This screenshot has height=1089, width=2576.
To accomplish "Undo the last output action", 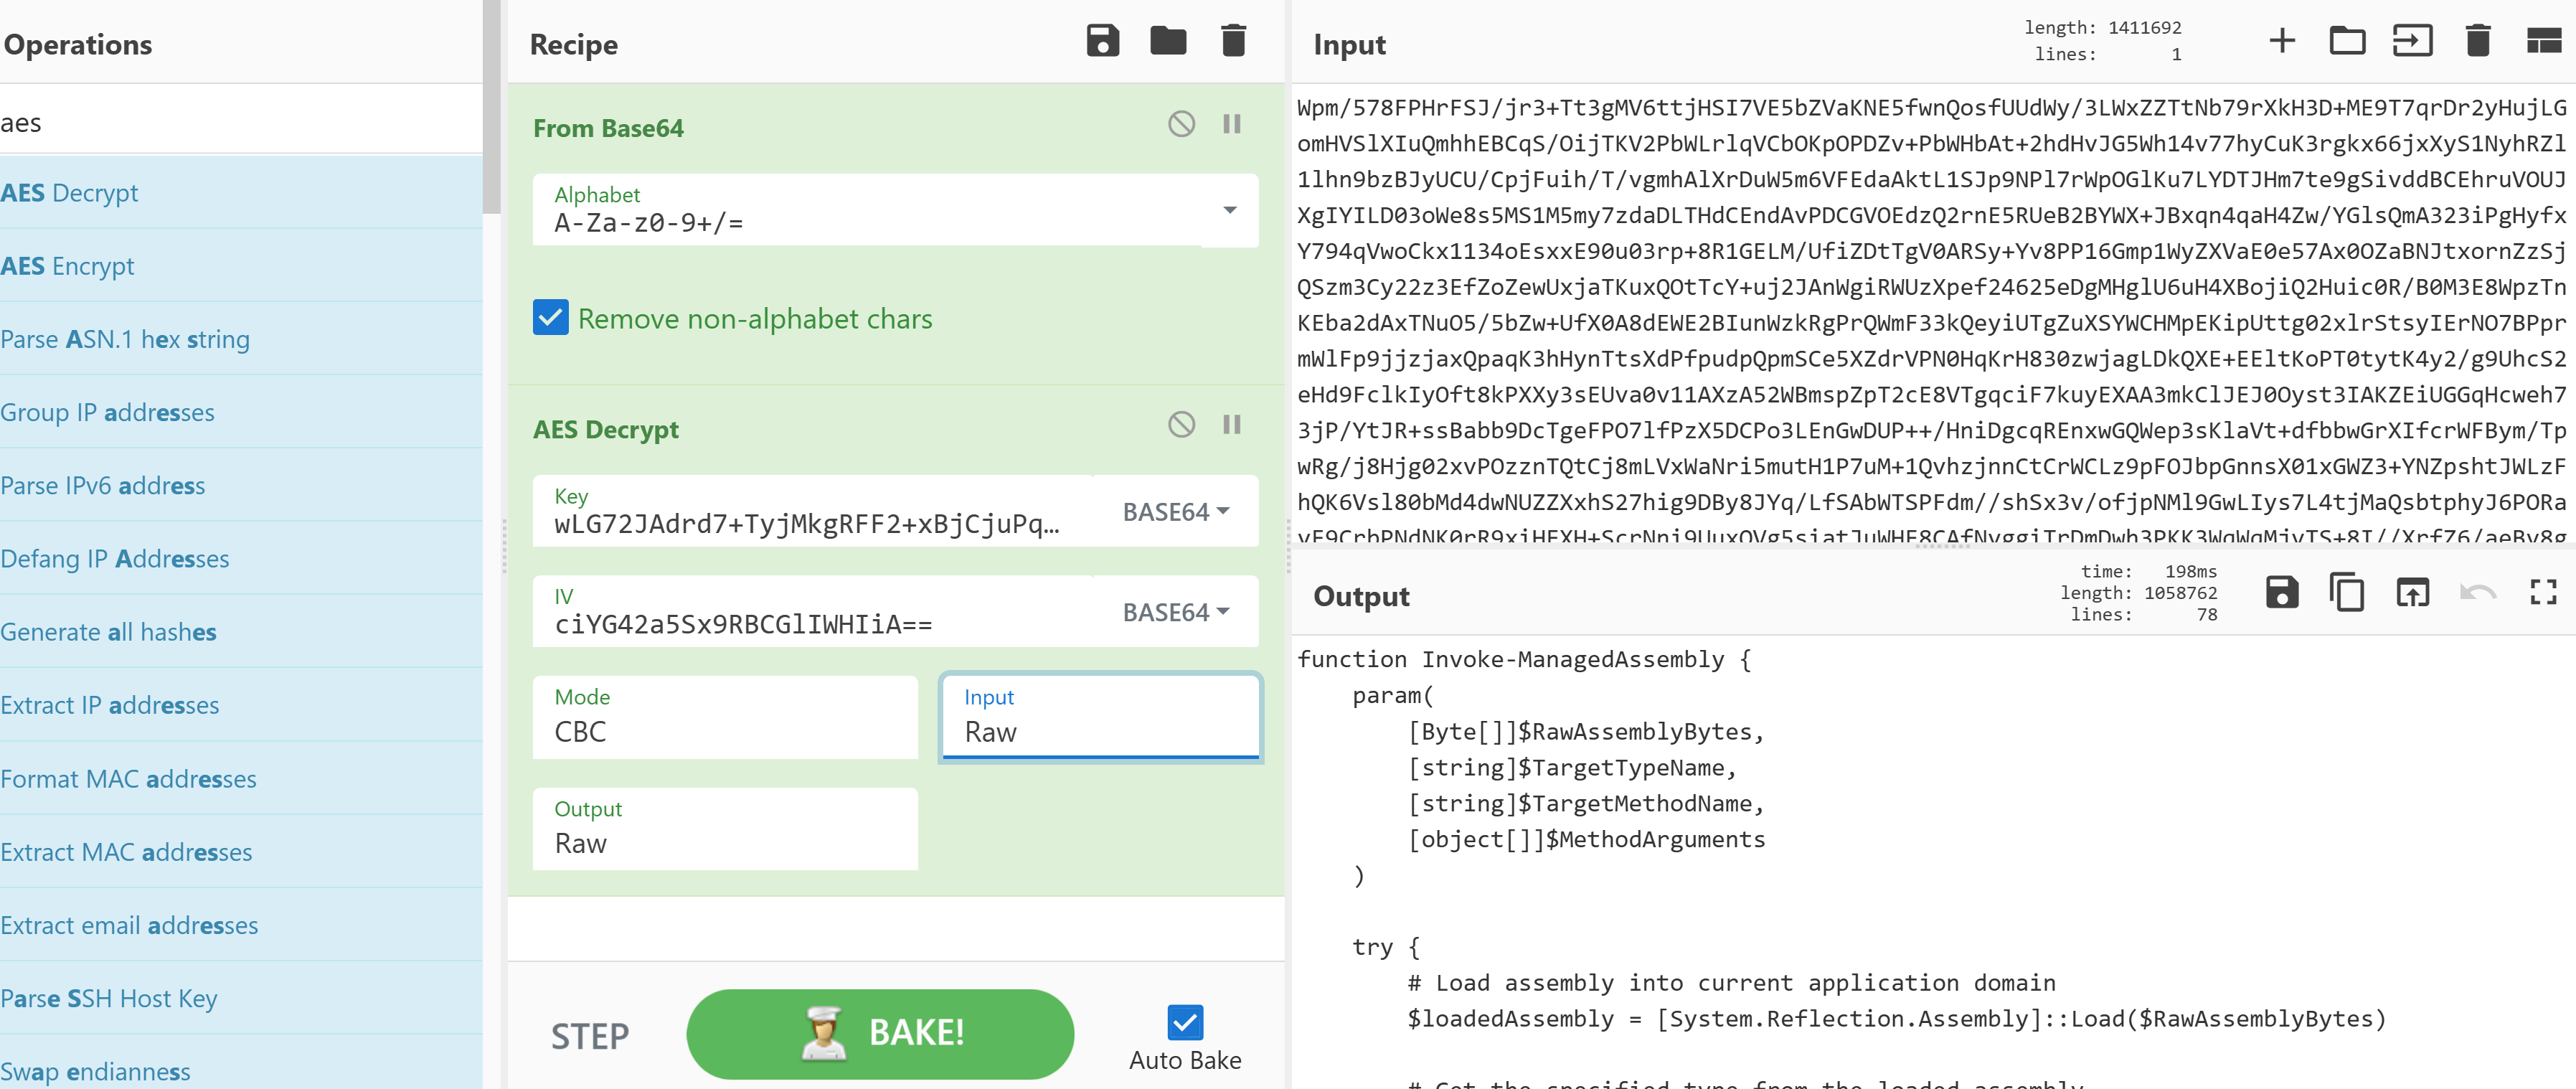I will (2479, 592).
